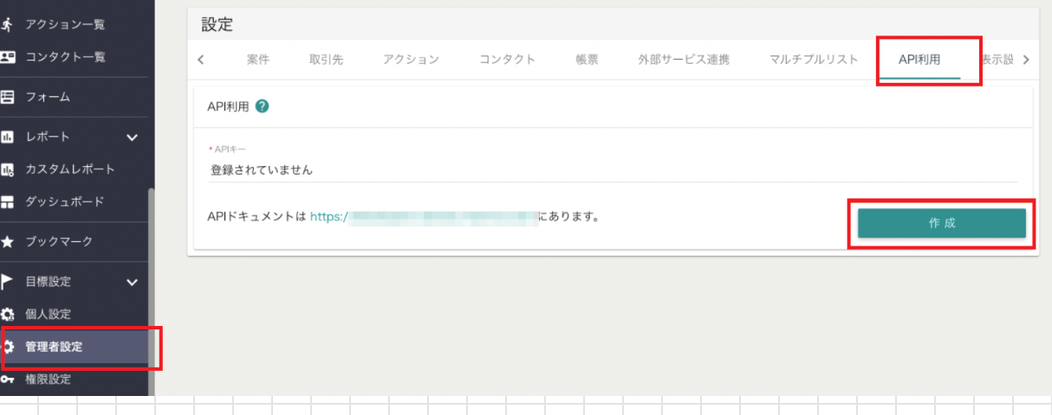Click the key icon beside 権限設定
The image size is (1052, 415).
click(x=8, y=380)
